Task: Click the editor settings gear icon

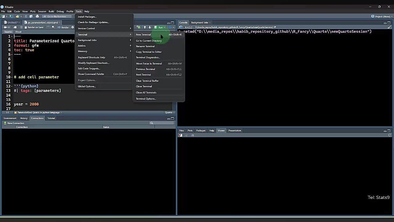Action: 73,27
